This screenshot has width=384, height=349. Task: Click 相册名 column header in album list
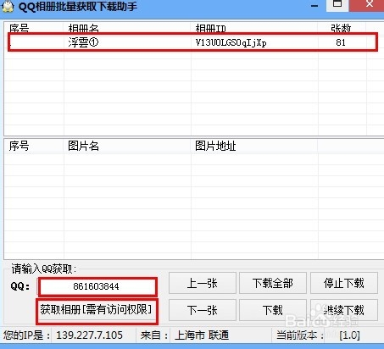click(x=83, y=28)
